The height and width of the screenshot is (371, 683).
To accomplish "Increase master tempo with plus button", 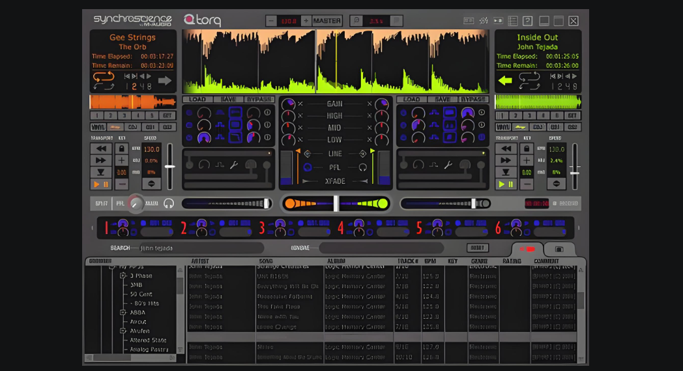I will point(306,20).
